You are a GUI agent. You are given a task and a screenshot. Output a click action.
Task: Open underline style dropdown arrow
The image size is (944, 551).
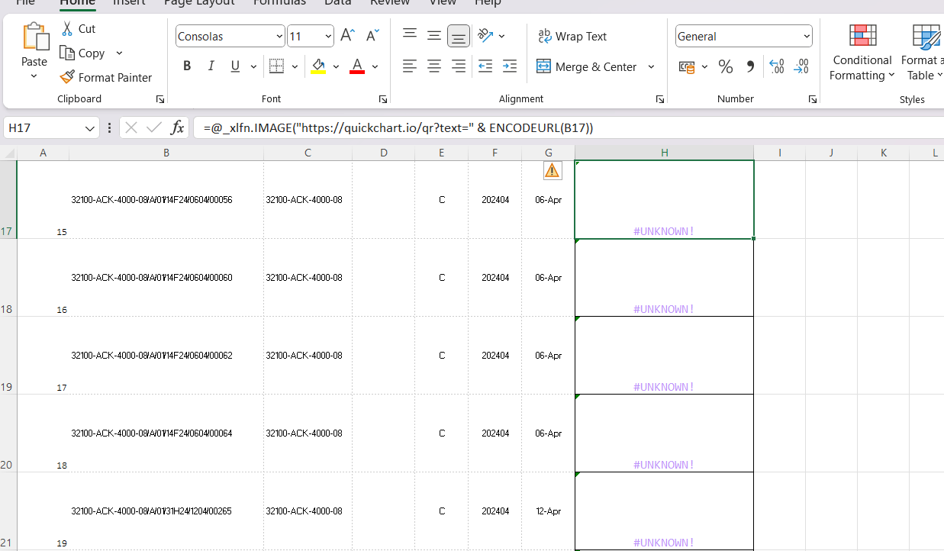pyautogui.click(x=253, y=66)
